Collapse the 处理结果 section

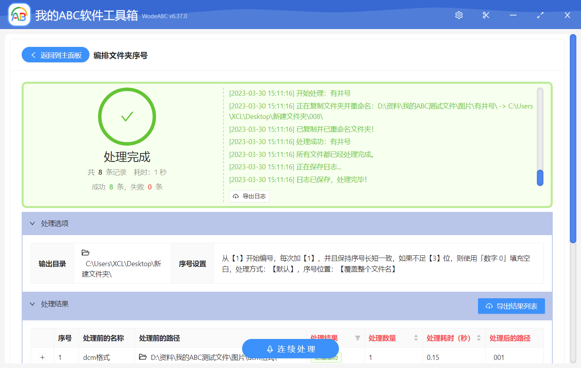pyautogui.click(x=33, y=304)
